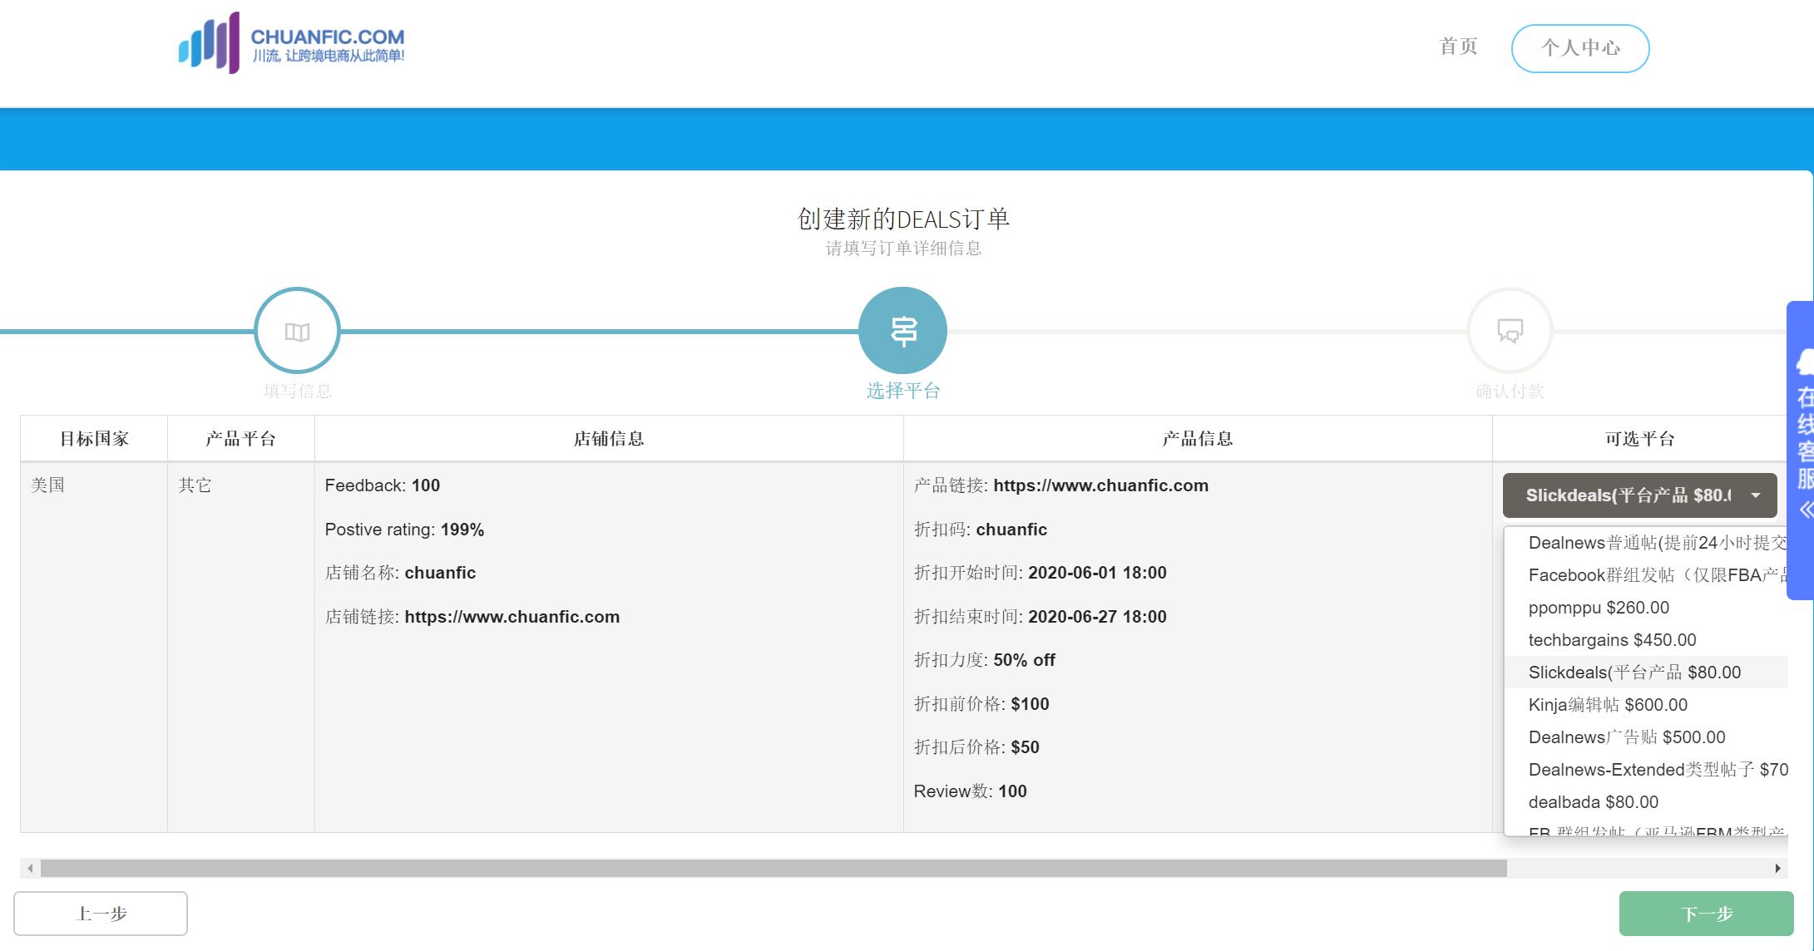This screenshot has width=1814, height=951.
Task: Click the 店铺链接 store URL text
Action: point(472,617)
